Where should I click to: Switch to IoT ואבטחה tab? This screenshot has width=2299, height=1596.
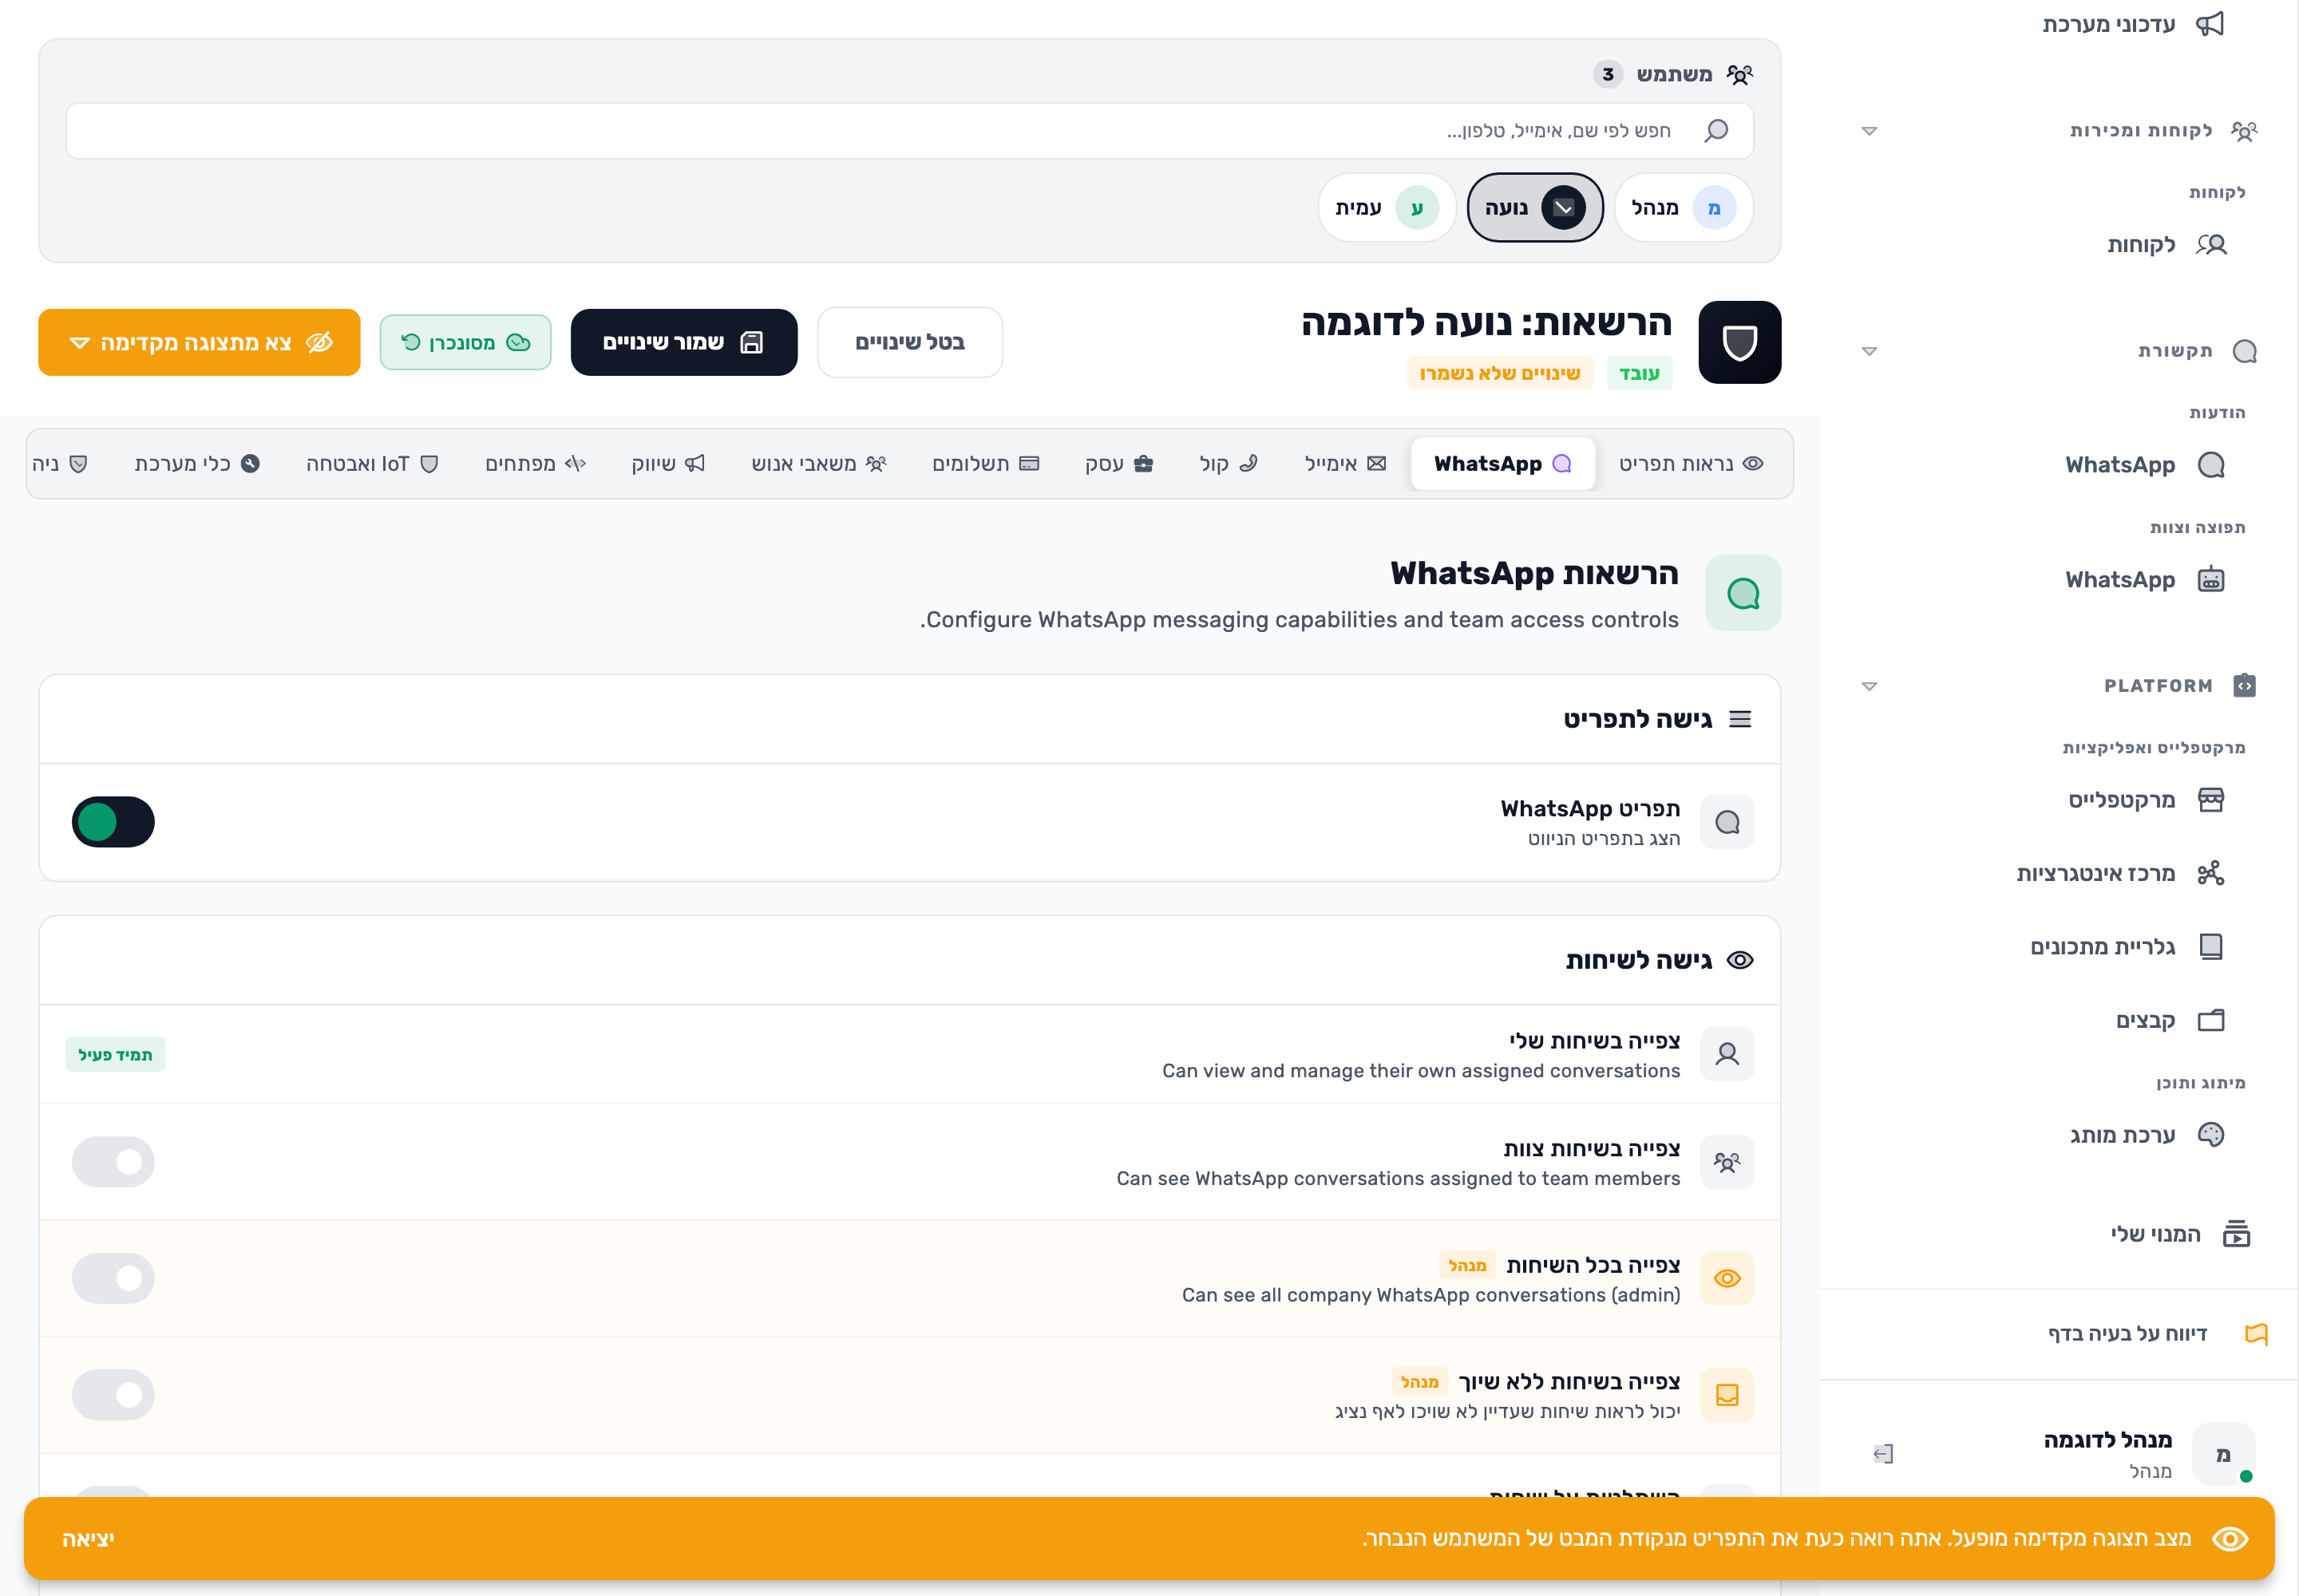(372, 464)
